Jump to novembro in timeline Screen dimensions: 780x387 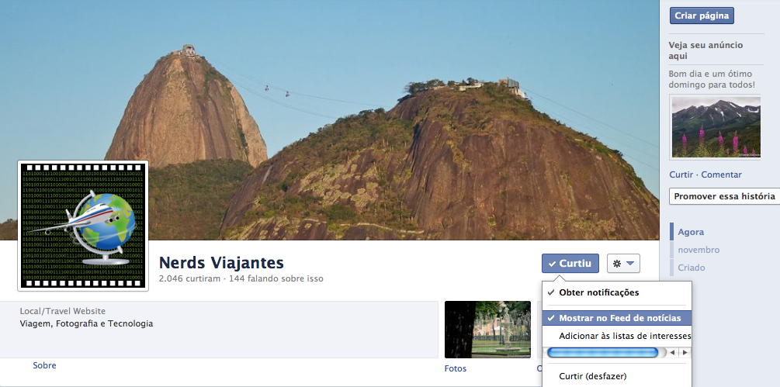click(699, 250)
